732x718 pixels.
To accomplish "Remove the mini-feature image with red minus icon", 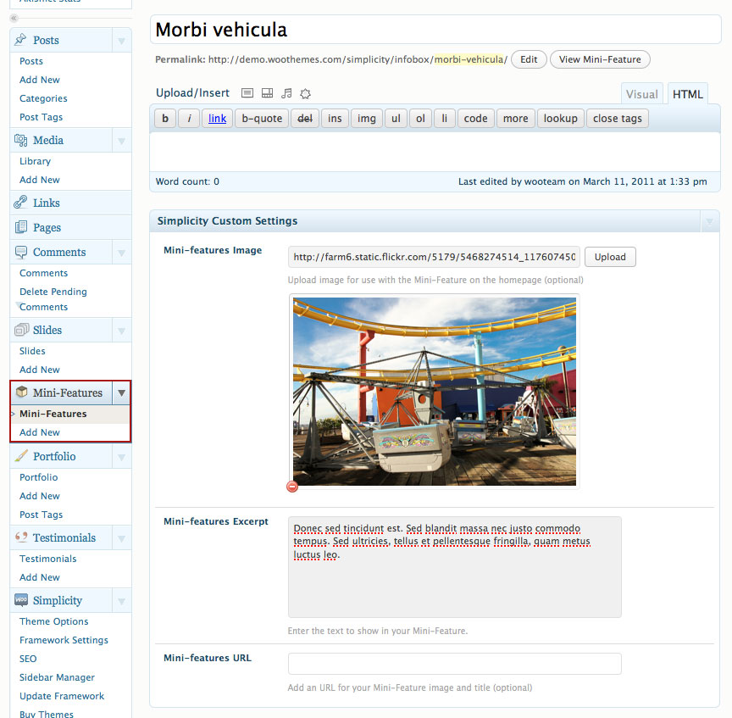I will tap(292, 487).
